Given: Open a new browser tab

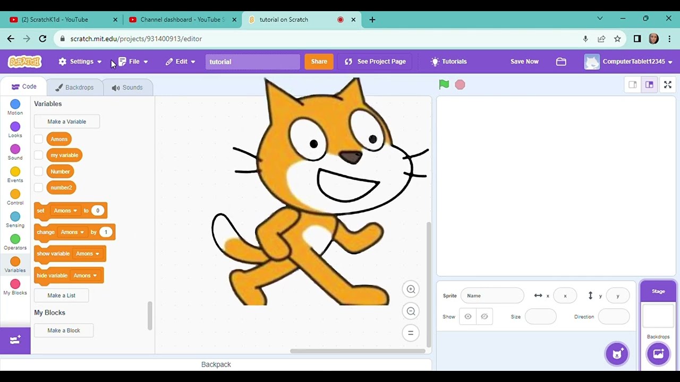Looking at the screenshot, I should 372,20.
